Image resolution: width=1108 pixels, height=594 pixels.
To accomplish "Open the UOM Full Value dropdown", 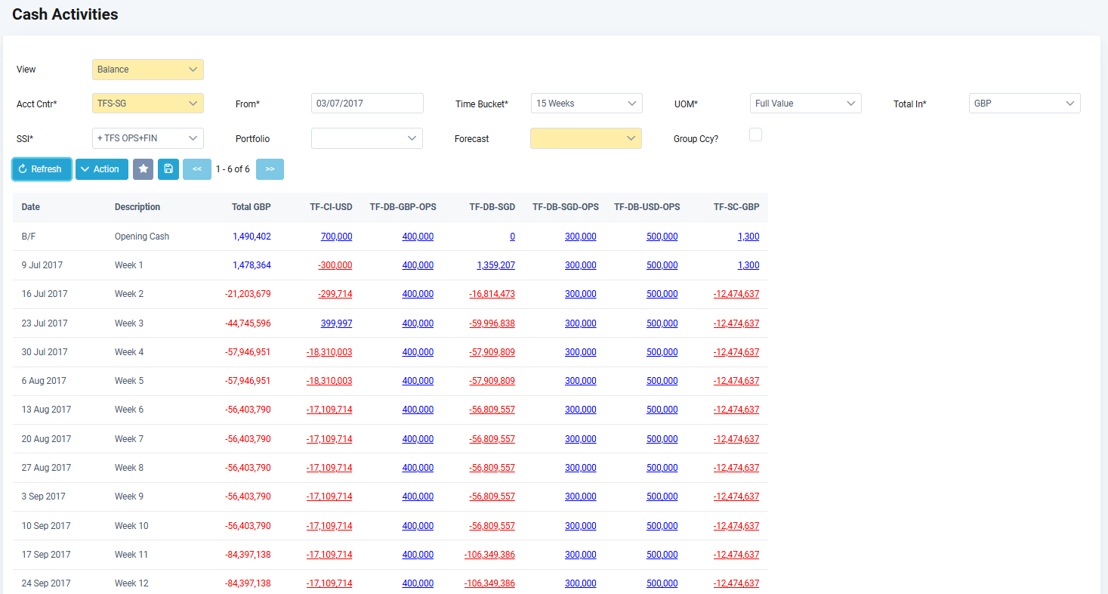I will pos(805,104).
